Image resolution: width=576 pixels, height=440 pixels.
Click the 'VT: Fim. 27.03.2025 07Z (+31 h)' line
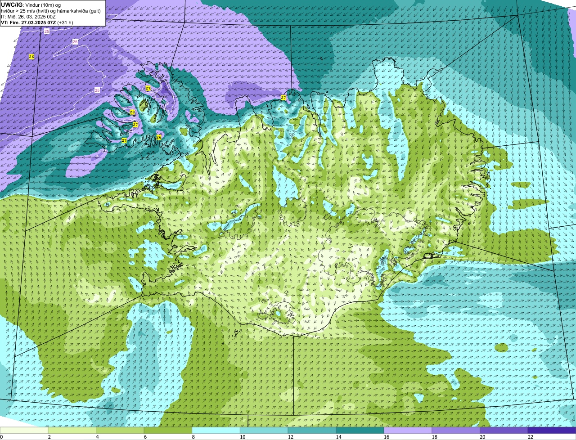(37, 22)
